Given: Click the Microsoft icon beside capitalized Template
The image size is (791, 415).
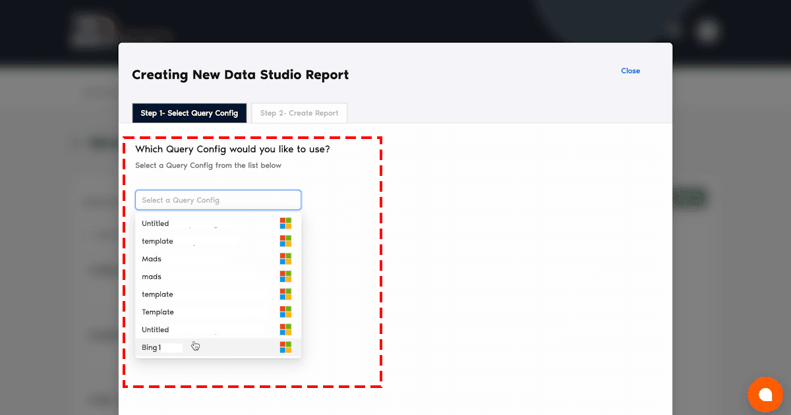Looking at the screenshot, I should (285, 312).
